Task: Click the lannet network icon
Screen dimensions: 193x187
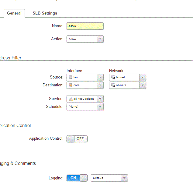Action: [x=113, y=77]
